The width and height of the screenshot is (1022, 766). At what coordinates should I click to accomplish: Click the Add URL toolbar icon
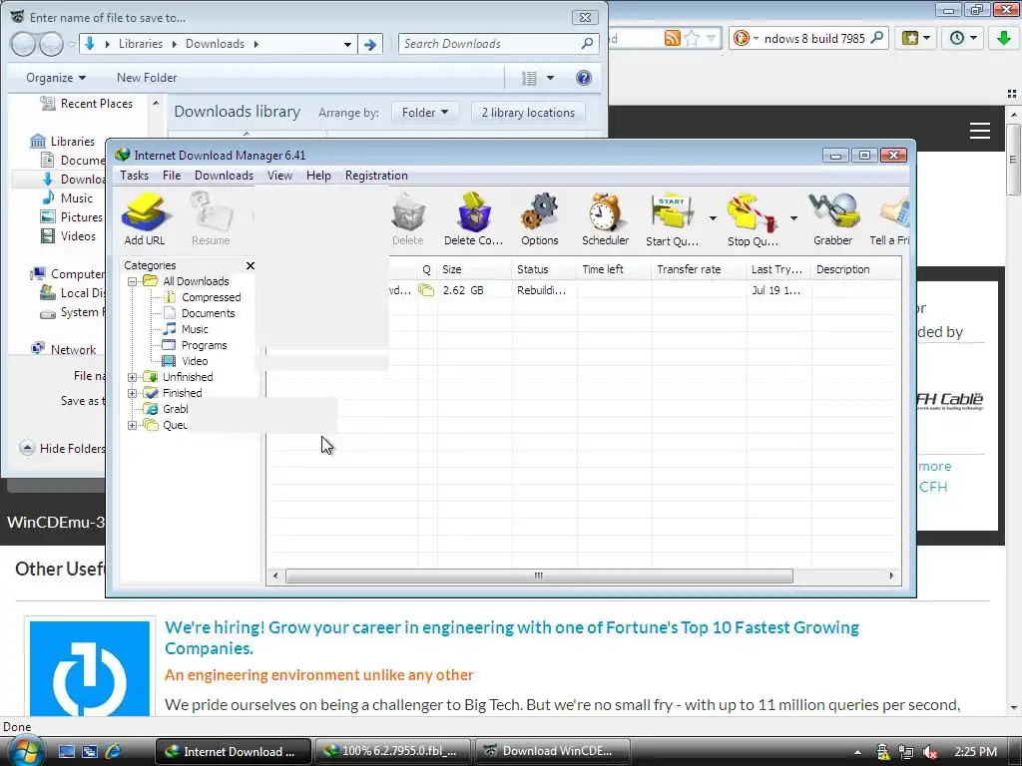click(146, 219)
